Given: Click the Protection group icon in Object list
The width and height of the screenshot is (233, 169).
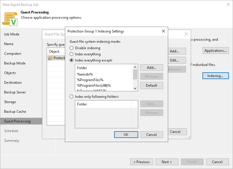Looking at the screenshot, I should pyautogui.click(x=50, y=58).
